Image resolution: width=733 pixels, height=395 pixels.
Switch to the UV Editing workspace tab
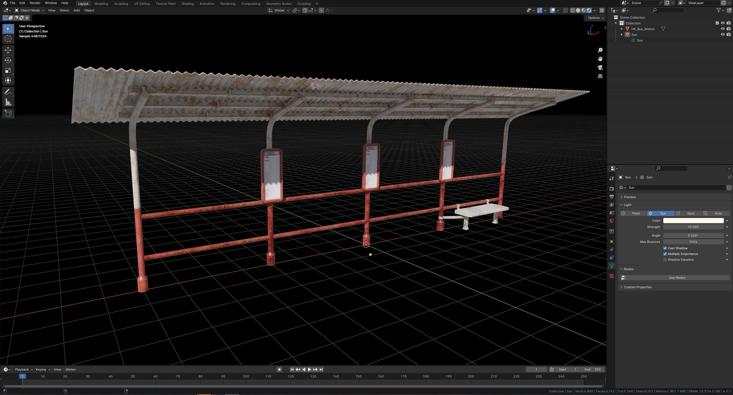(142, 4)
